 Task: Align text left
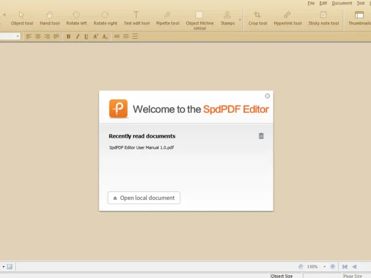29,37
